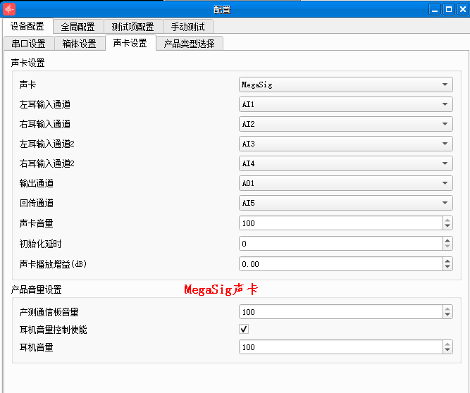The width and height of the screenshot is (470, 393).
Task: Decrease 产测通信板音量 with down arrow
Action: click(447, 315)
